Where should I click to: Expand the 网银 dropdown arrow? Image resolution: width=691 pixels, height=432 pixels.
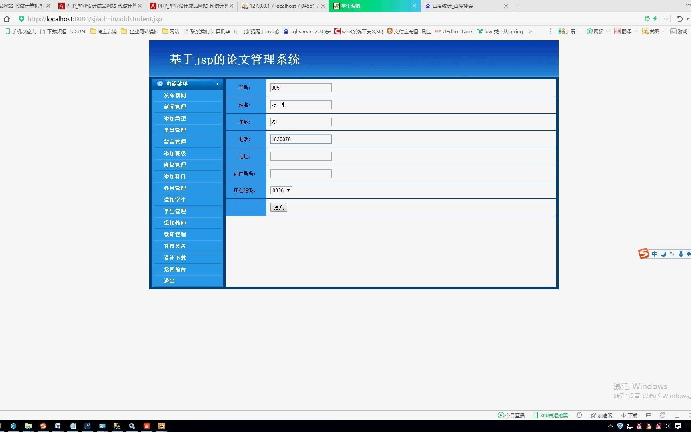(x=608, y=31)
